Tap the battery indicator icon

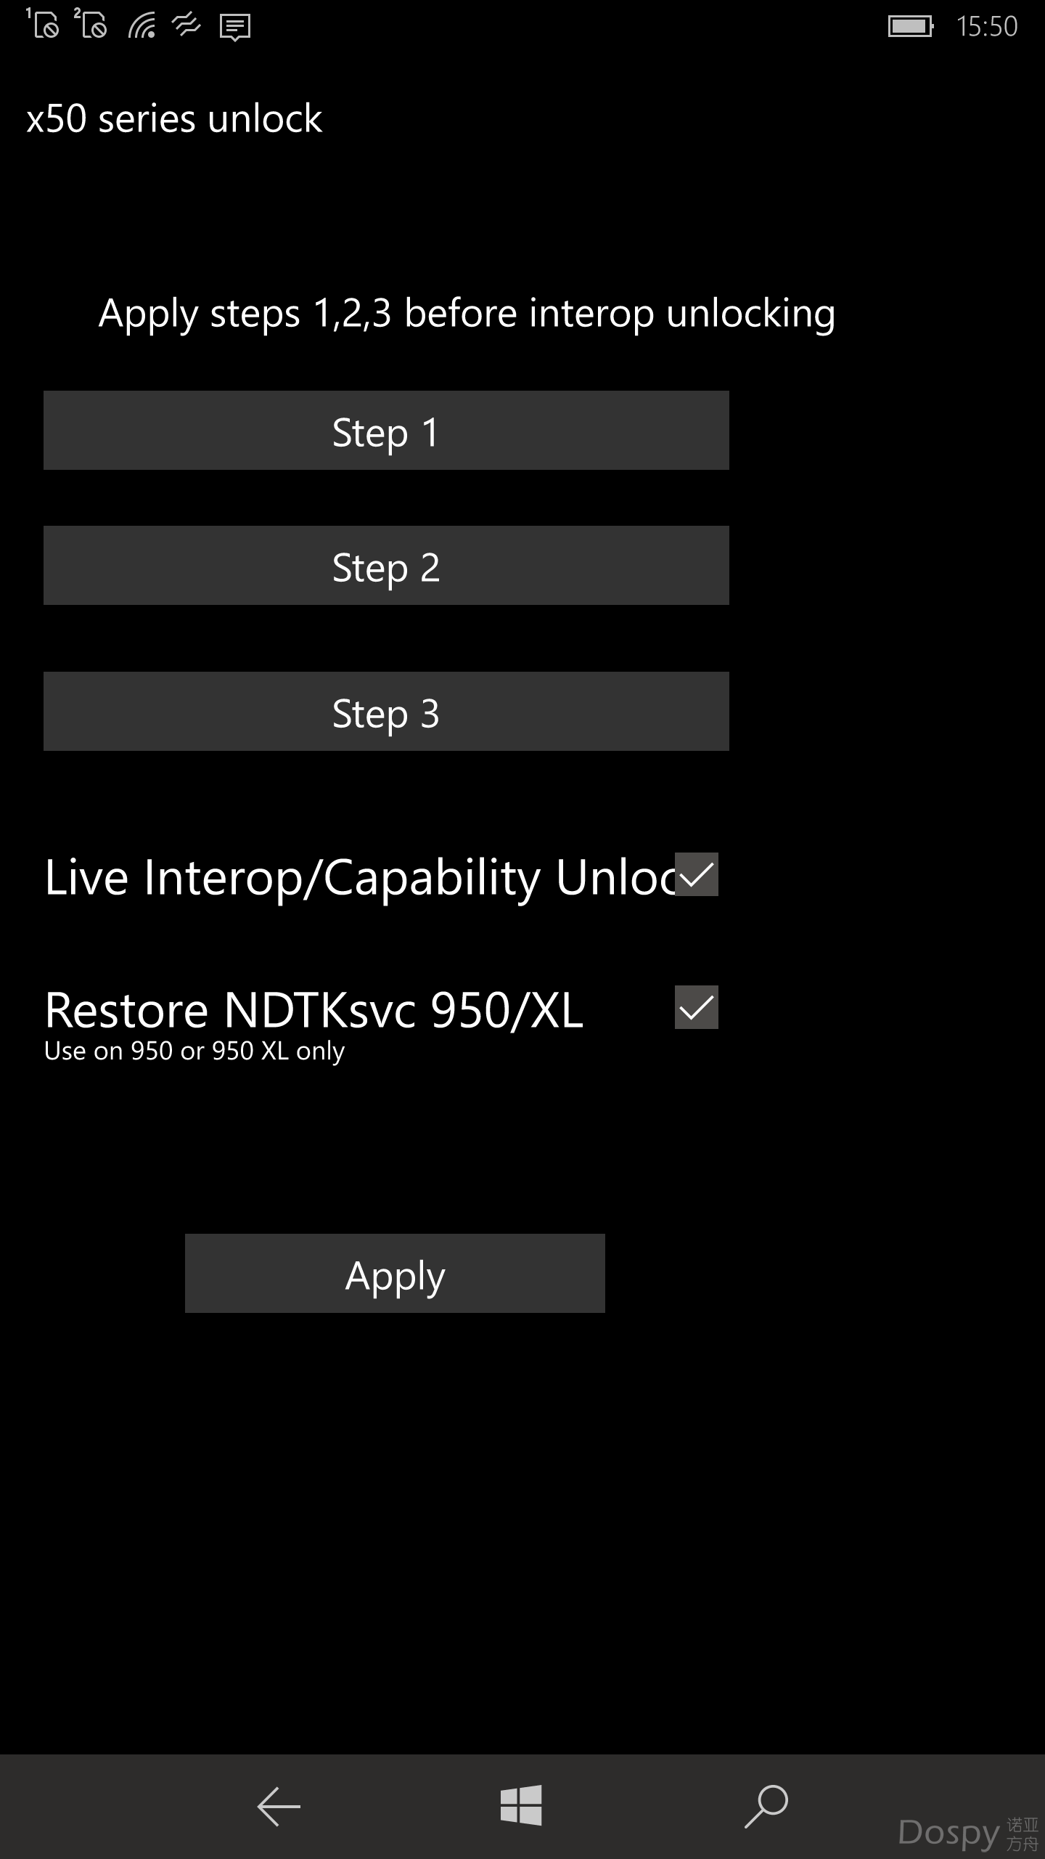click(x=911, y=27)
